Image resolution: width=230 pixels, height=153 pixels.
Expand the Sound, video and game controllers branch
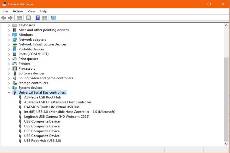click(x=9, y=78)
